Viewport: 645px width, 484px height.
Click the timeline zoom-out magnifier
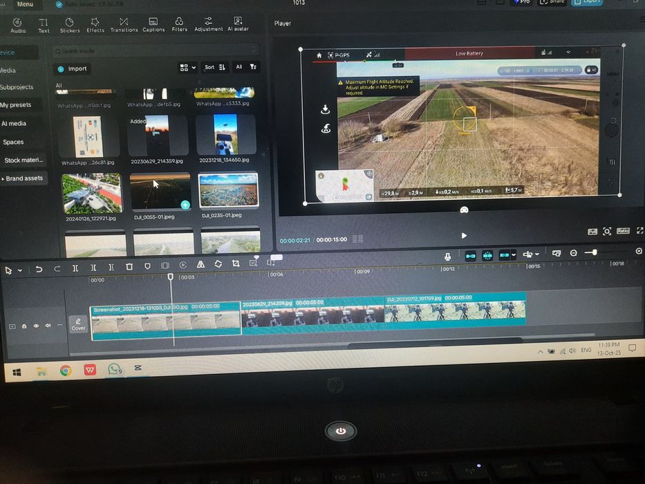pyautogui.click(x=573, y=253)
